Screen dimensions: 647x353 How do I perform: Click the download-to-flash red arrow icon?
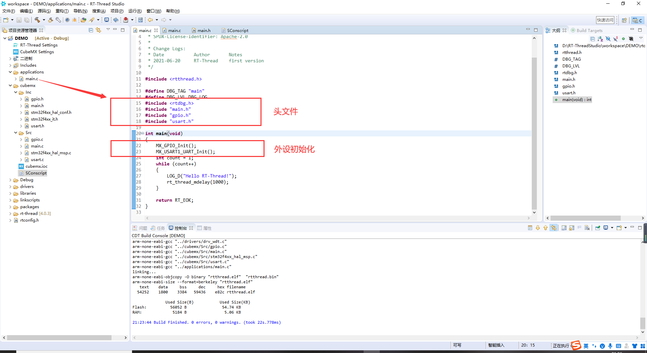126,20
